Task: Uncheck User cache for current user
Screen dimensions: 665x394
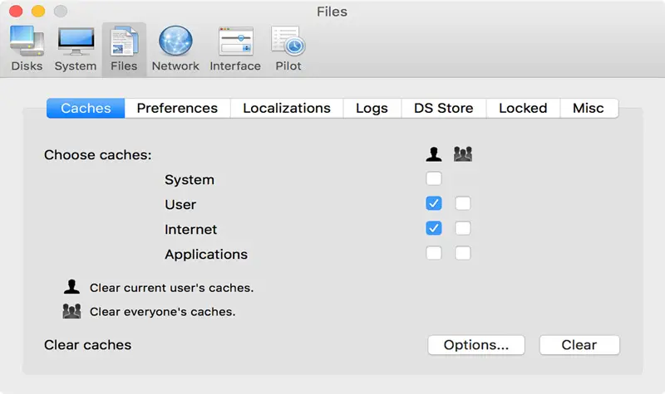Action: coord(434,204)
